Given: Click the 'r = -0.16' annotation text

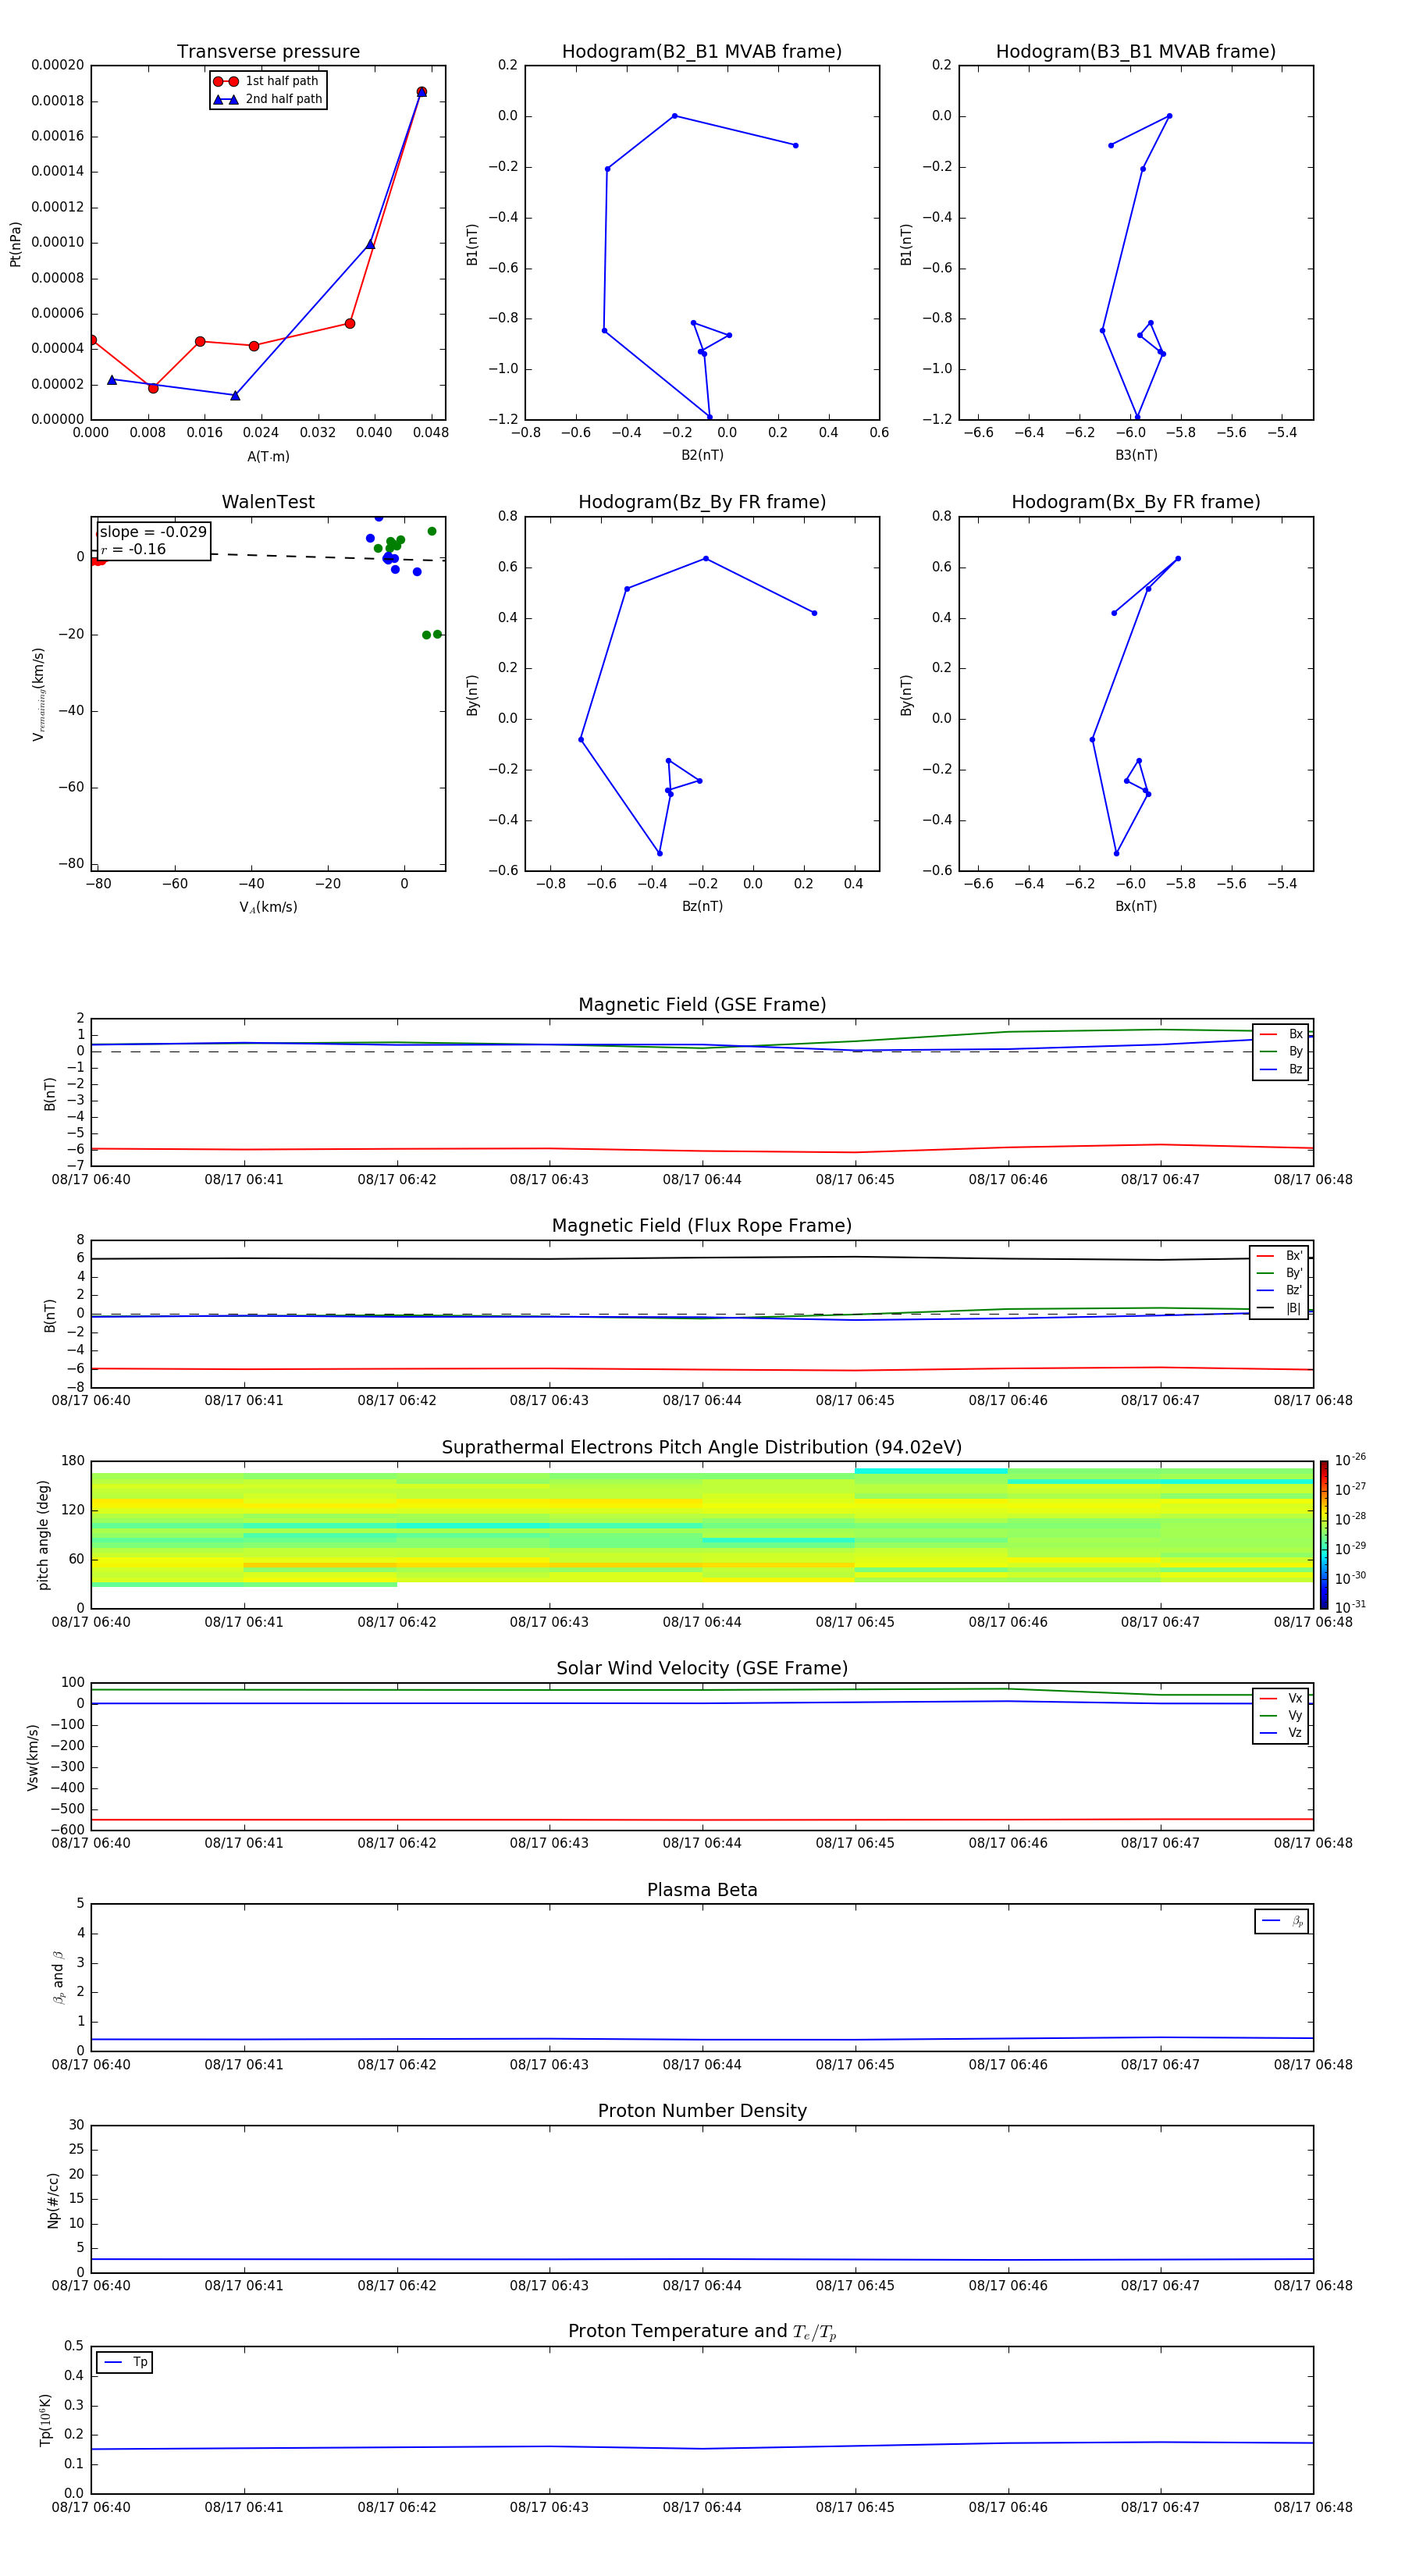Looking at the screenshot, I should pyautogui.click(x=133, y=549).
